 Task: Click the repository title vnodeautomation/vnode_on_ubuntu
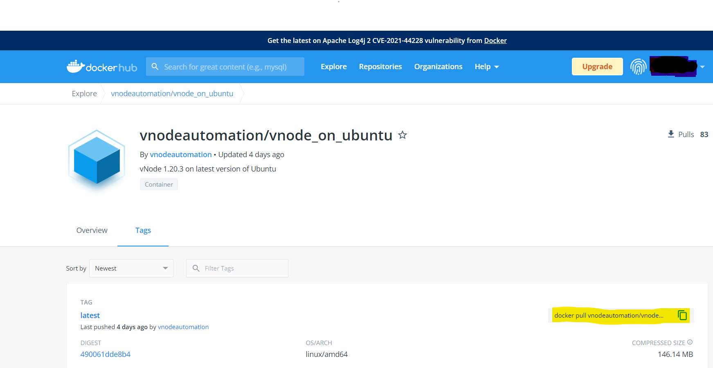click(x=266, y=135)
